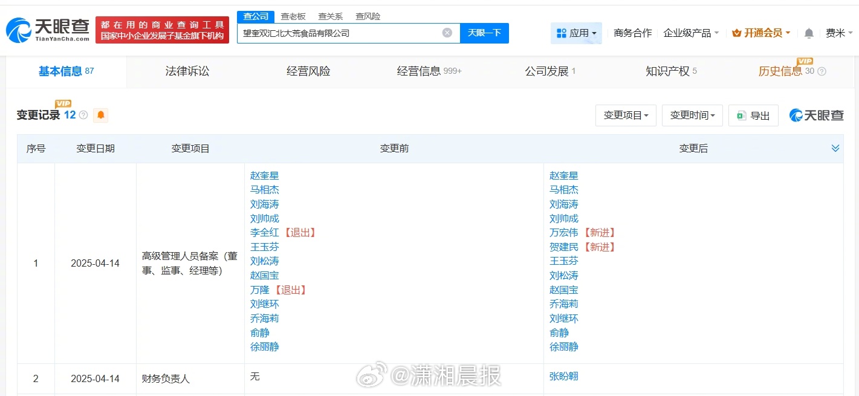Click 高级管理人员备案 change item cell

click(x=190, y=264)
